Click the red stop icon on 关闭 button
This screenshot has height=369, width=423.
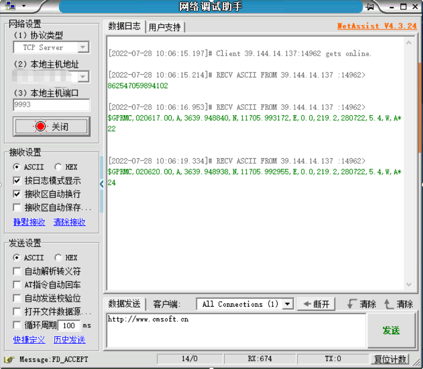click(40, 127)
